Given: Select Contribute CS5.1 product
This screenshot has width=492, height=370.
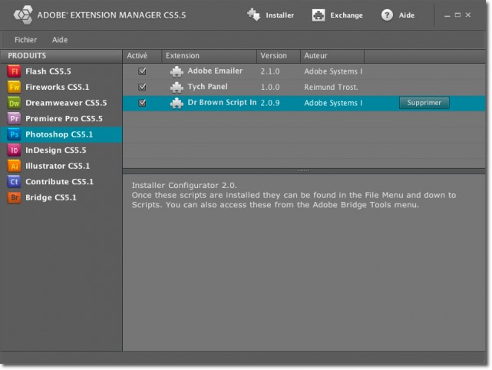Looking at the screenshot, I should pos(61,182).
